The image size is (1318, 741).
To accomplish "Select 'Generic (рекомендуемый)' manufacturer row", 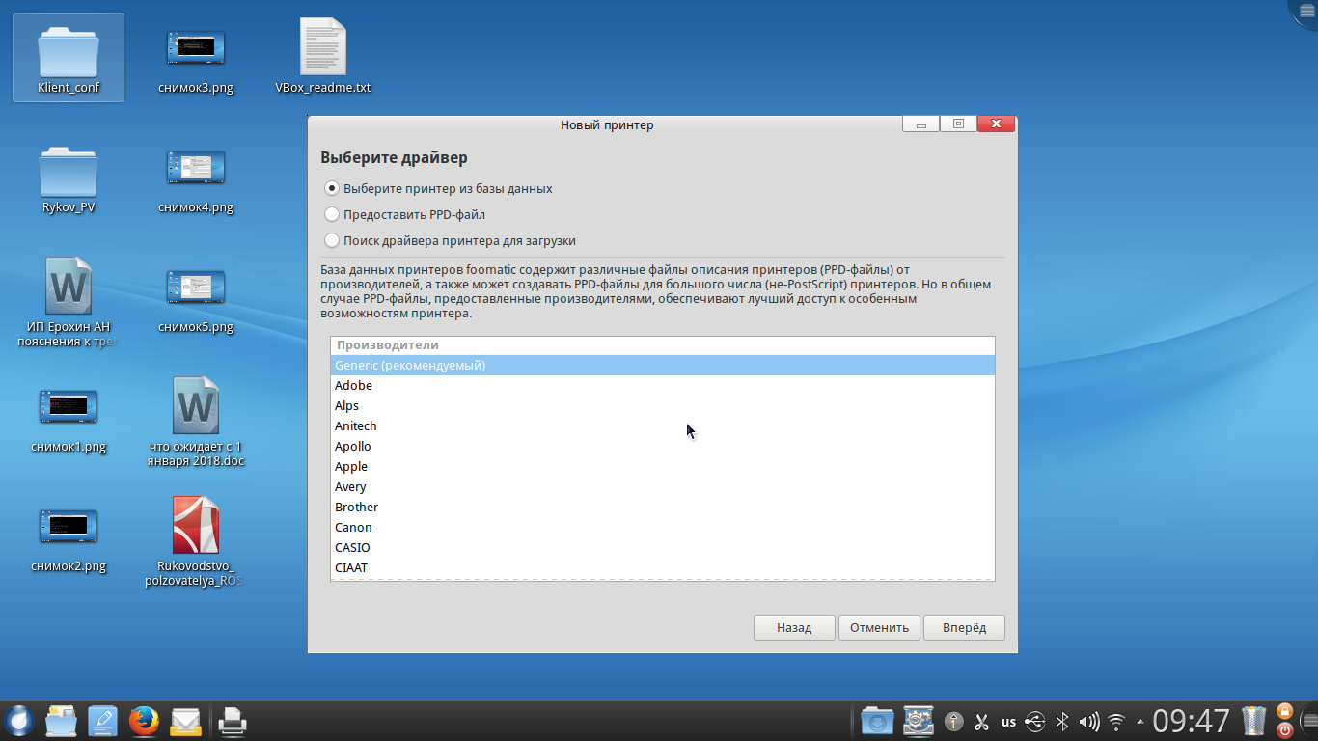I will [x=662, y=366].
